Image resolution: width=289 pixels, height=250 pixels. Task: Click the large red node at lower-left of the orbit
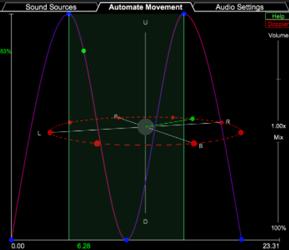pos(97,143)
